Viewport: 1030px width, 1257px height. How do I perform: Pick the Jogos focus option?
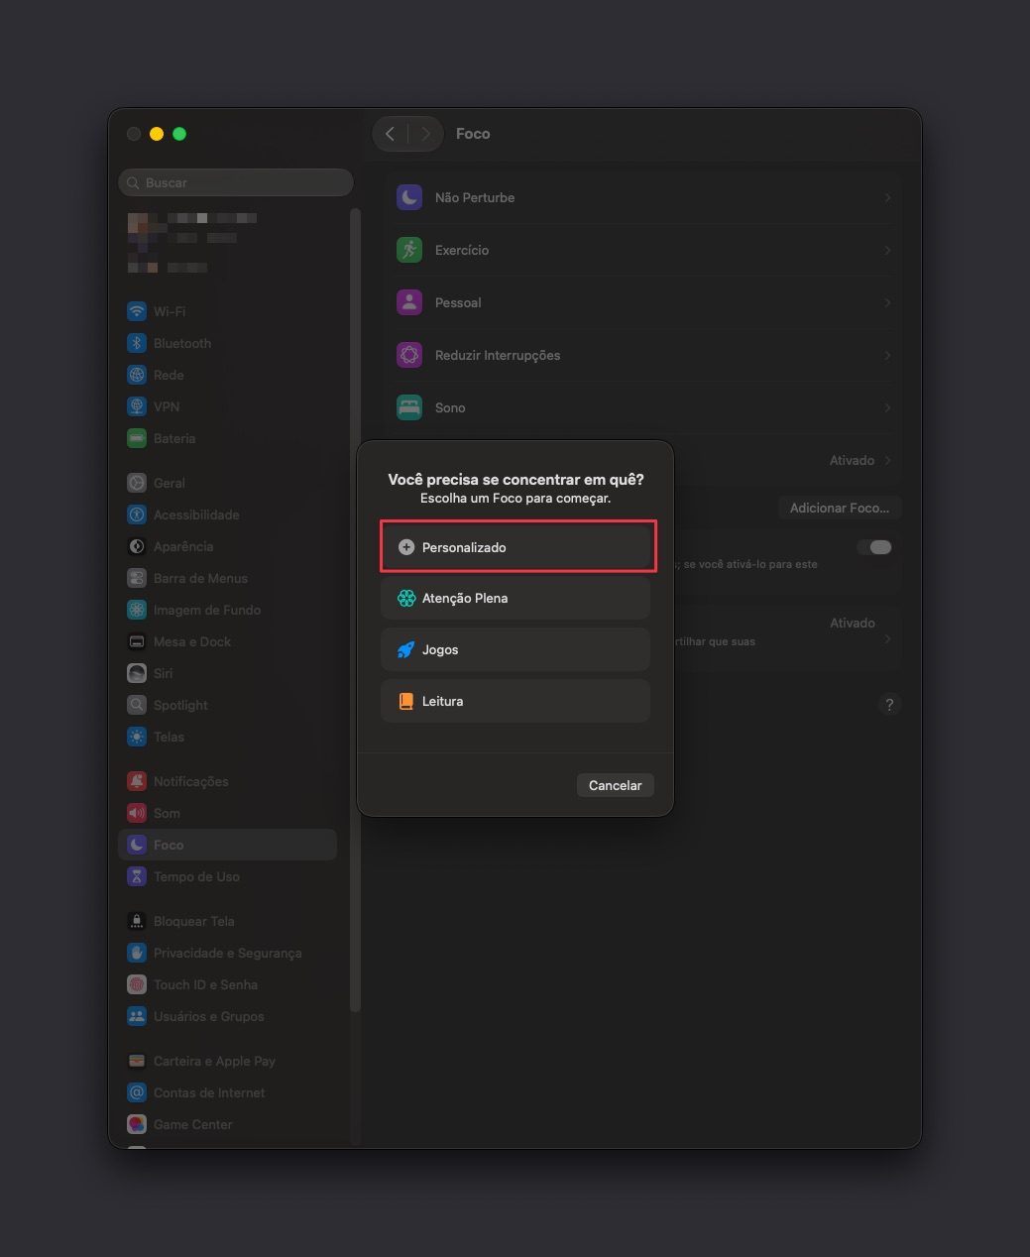coord(515,649)
